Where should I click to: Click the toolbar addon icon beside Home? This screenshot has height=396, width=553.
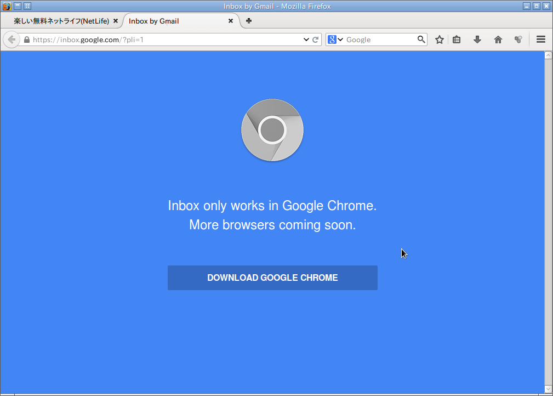tap(518, 39)
